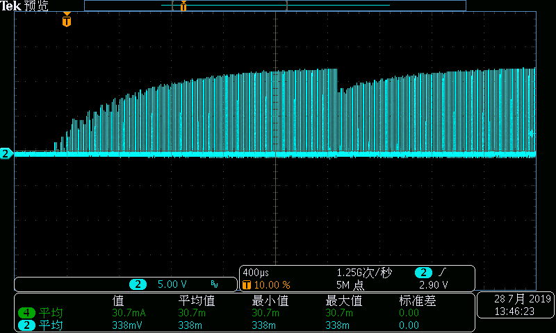Click the 1.25G次/秒 sample rate readout

pyautogui.click(x=364, y=273)
